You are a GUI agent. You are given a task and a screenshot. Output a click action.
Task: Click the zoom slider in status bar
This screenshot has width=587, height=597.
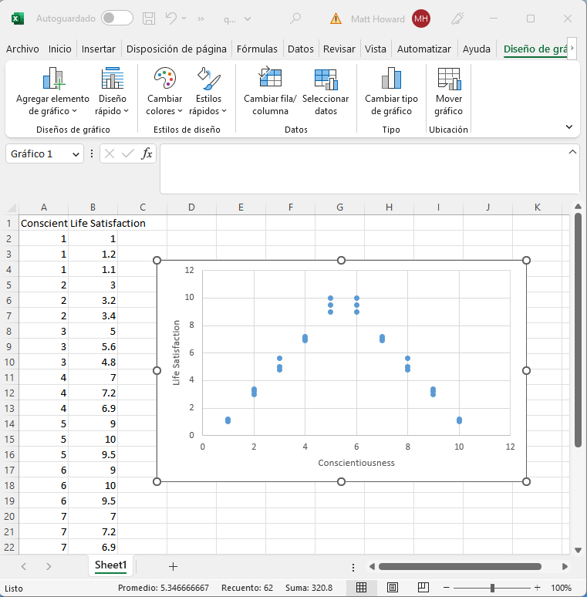(492, 588)
